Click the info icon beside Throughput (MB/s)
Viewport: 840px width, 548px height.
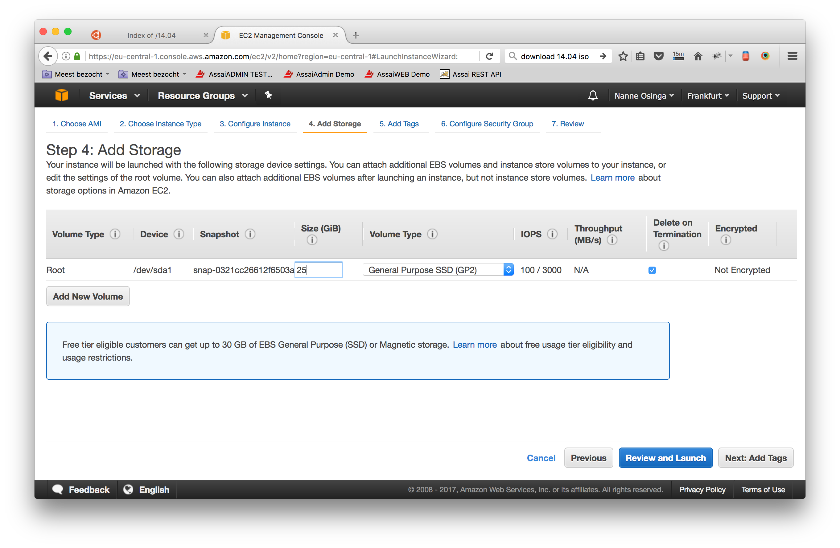pos(612,240)
